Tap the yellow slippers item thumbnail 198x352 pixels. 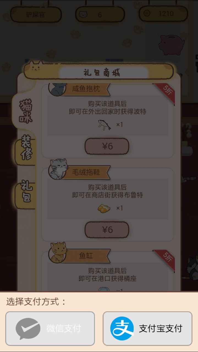[104, 208]
